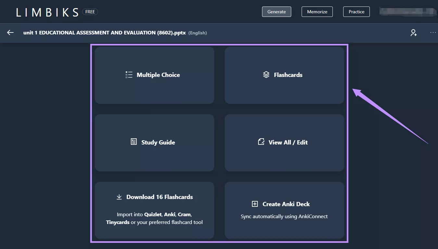
Task: Download the 16 flashcards
Action: click(155, 210)
